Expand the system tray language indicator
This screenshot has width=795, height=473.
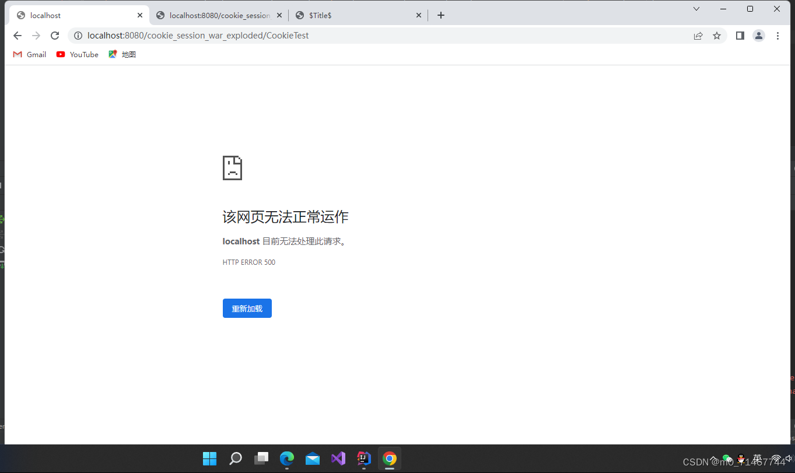(x=757, y=459)
